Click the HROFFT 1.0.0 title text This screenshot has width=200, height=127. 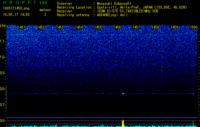(25, 3)
